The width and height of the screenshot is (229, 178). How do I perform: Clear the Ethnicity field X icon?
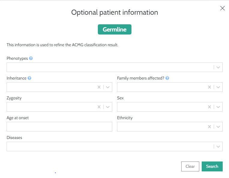(209, 127)
